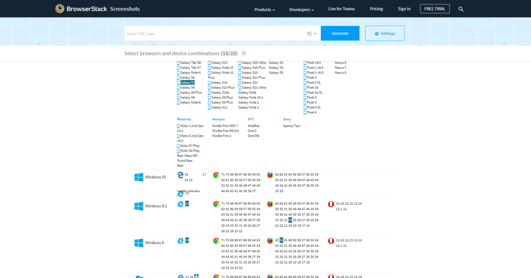Image resolution: width=531 pixels, height=278 pixels.
Task: Open the Settings button
Action: click(385, 33)
